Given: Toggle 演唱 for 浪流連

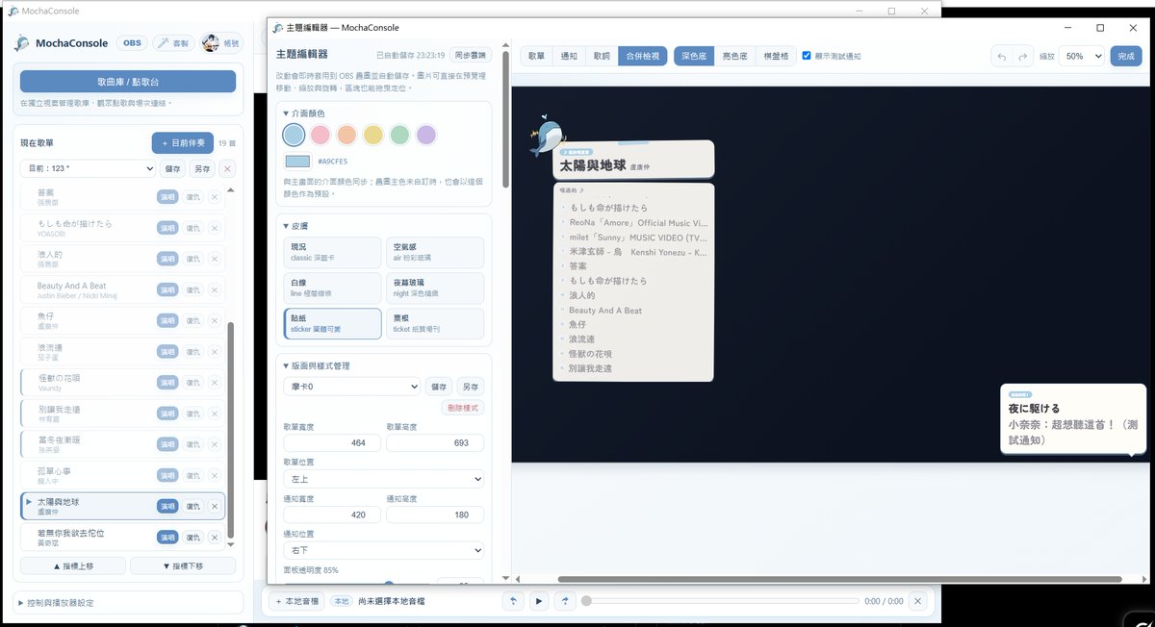Looking at the screenshot, I should [167, 351].
